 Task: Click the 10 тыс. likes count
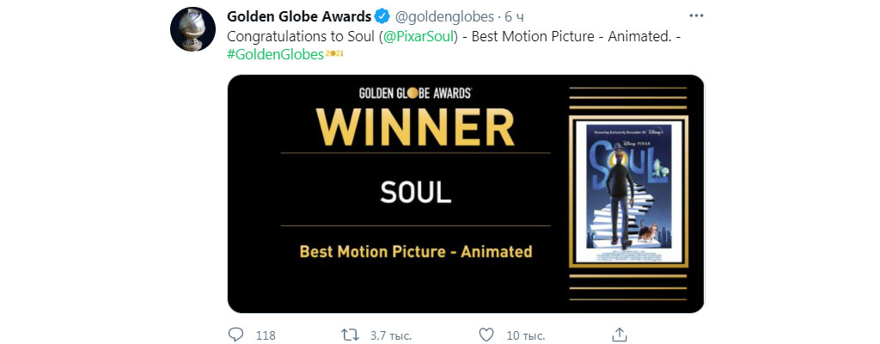coord(526,335)
